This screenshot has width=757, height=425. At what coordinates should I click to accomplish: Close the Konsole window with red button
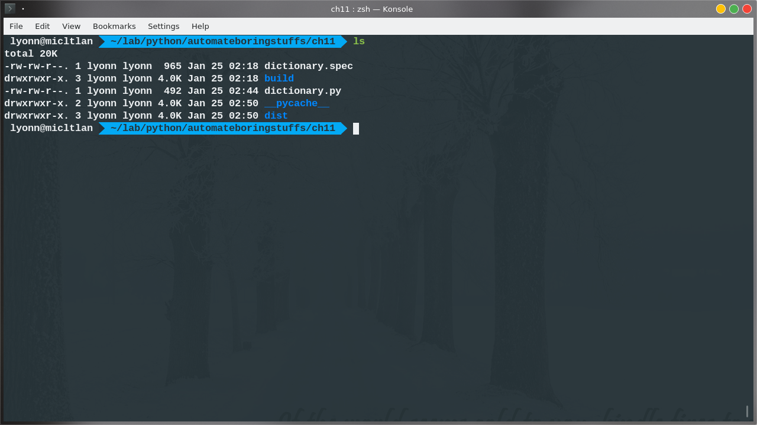(747, 9)
